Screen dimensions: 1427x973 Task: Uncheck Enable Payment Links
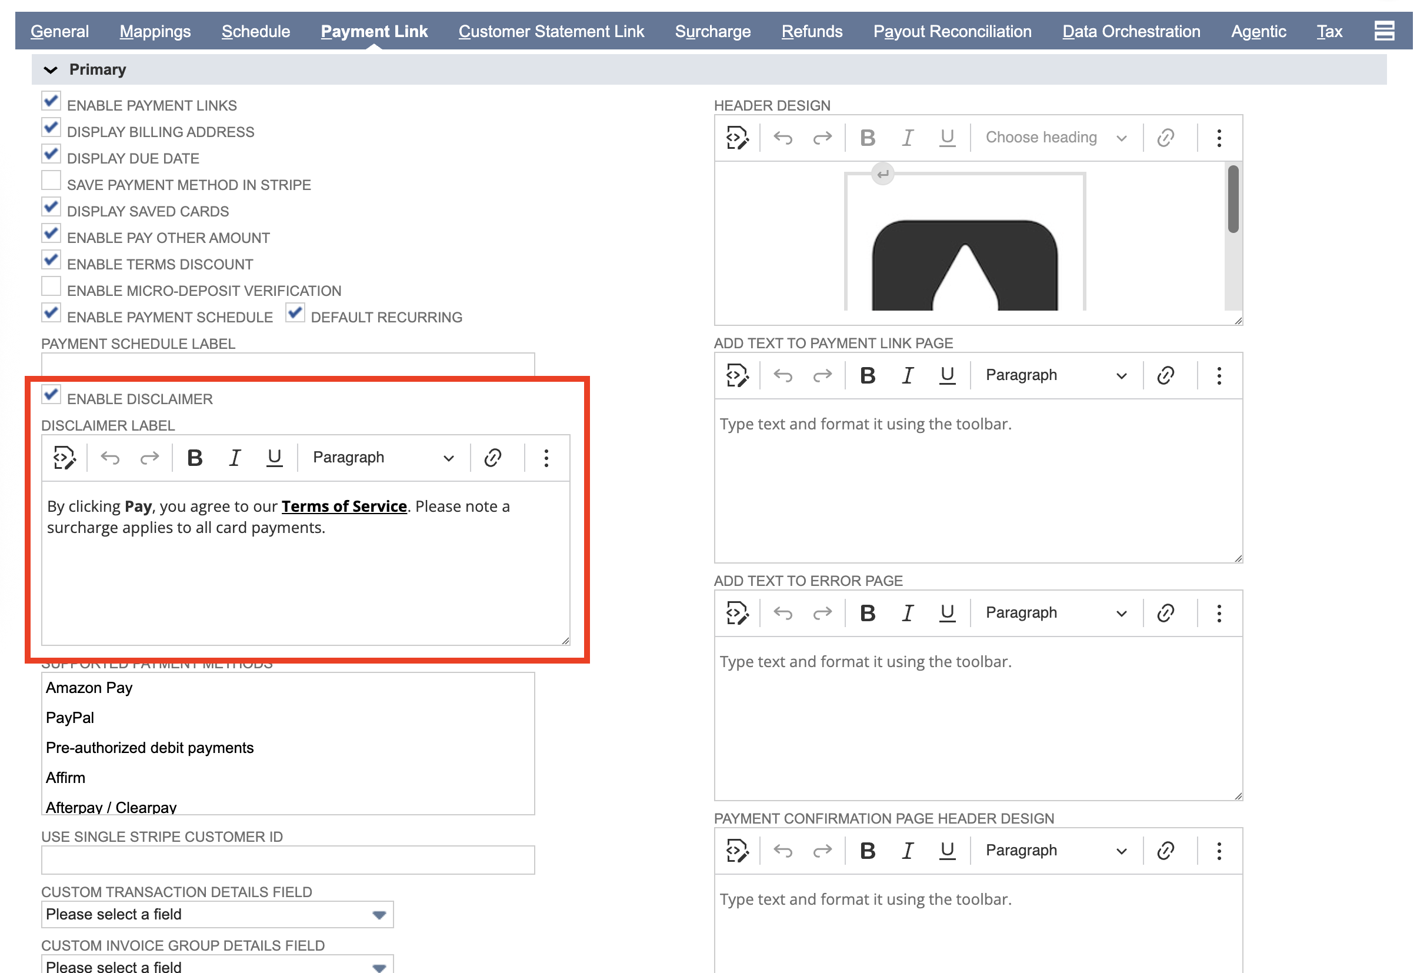[x=51, y=101]
